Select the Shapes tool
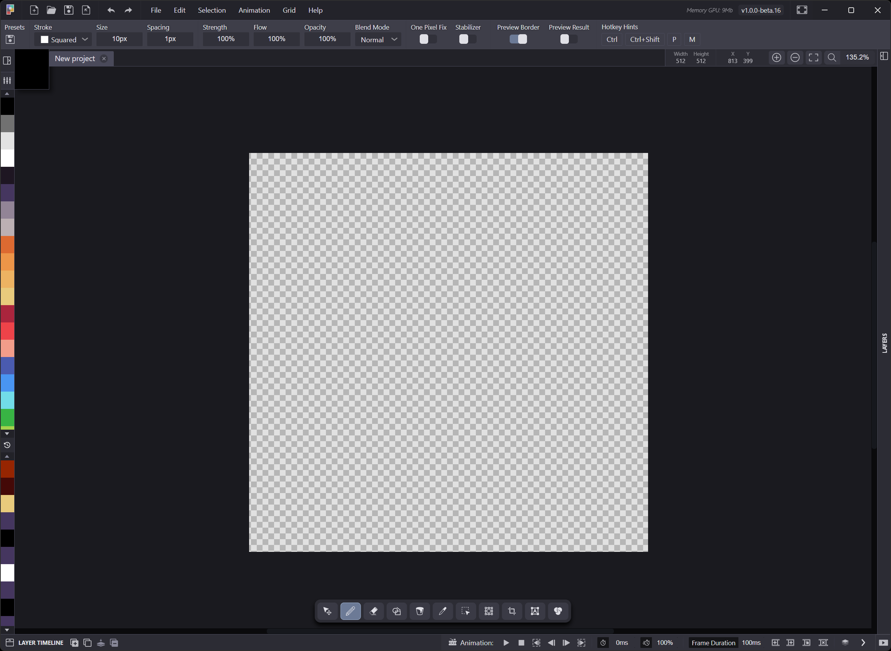Image resolution: width=891 pixels, height=651 pixels. (x=396, y=611)
